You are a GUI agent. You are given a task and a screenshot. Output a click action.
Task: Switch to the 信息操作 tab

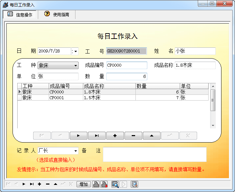(x=20, y=15)
